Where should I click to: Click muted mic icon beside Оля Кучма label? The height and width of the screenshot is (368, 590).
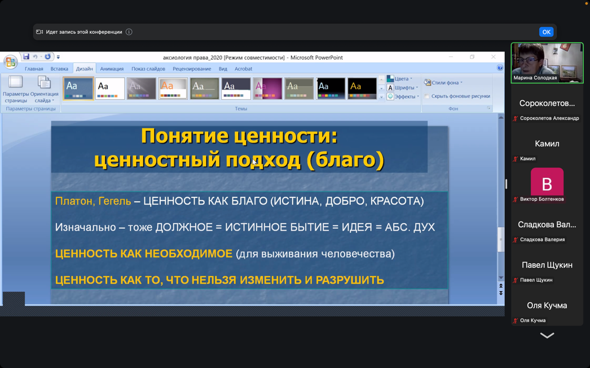pyautogui.click(x=516, y=321)
